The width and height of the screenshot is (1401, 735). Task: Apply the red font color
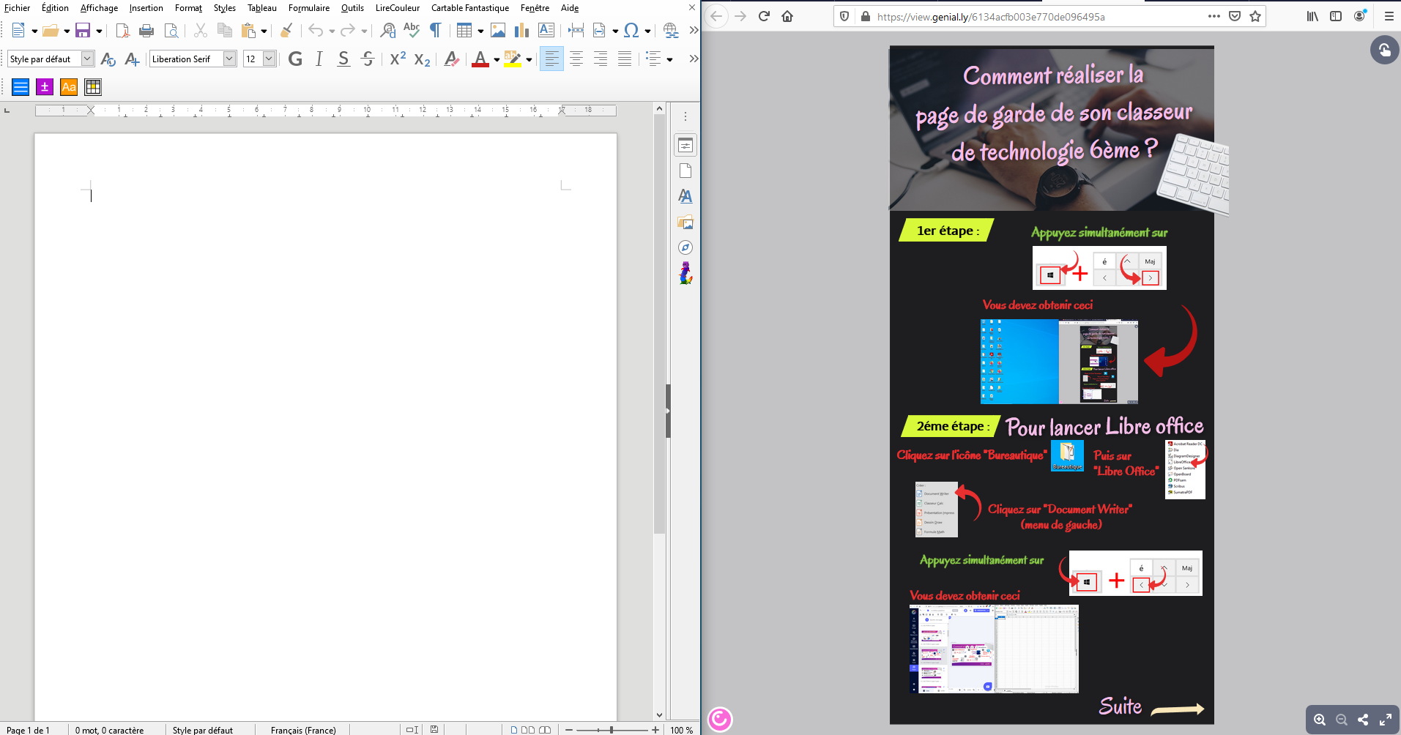480,59
